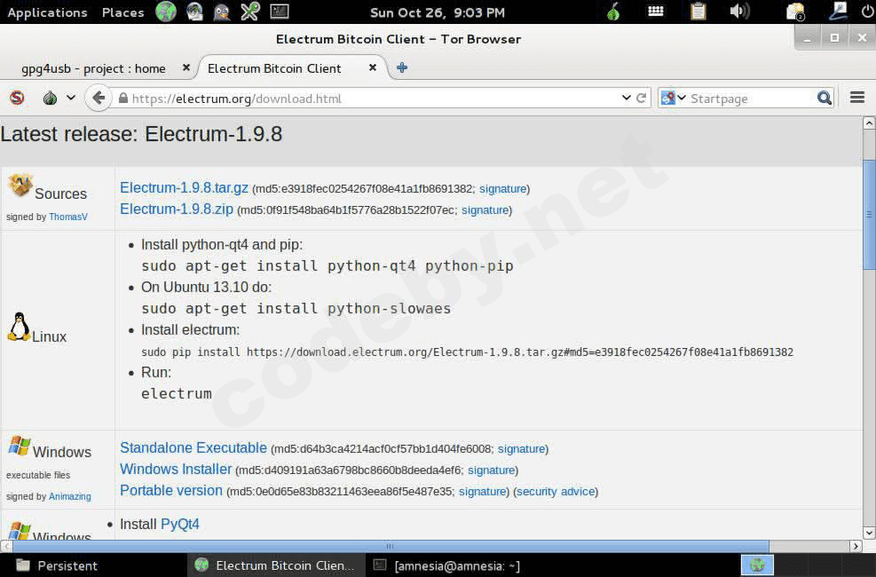Open the browser hamburger menu
Viewport: 876px width, 577px height.
click(x=857, y=98)
